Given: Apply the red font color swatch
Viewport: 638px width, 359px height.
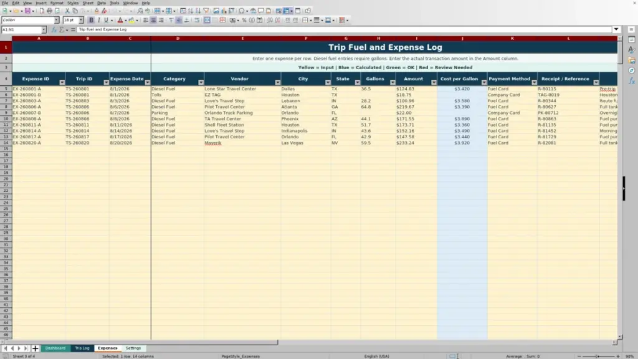Looking at the screenshot, I should coord(120,21).
